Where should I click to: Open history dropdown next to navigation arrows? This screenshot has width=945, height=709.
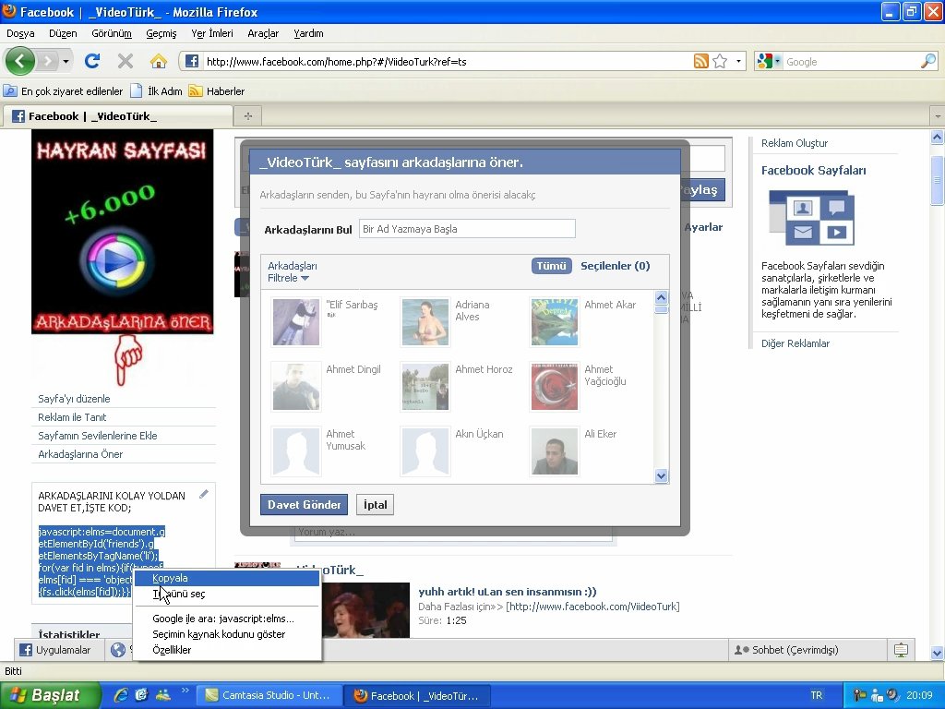[x=66, y=62]
